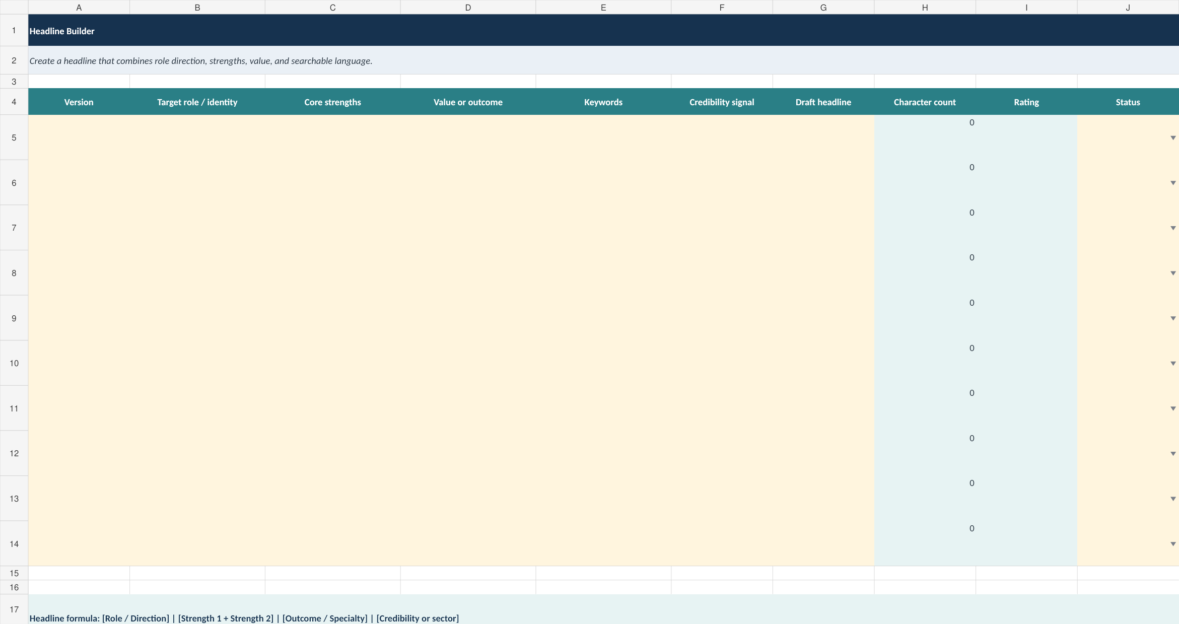The height and width of the screenshot is (624, 1179).
Task: Click the Draft headline header cell
Action: [x=823, y=102]
